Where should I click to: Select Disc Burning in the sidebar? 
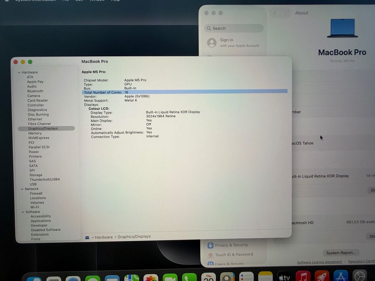[x=38, y=114]
